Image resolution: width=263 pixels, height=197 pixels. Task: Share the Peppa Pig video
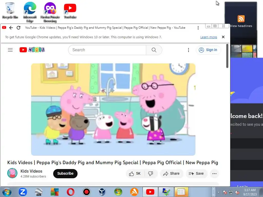click(x=171, y=174)
